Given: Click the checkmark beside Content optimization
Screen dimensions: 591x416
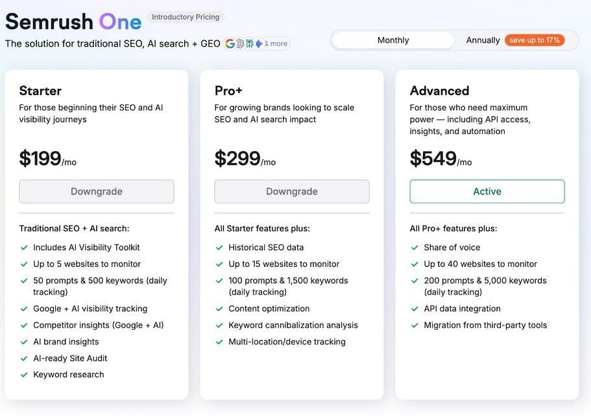Looking at the screenshot, I should coord(219,308).
